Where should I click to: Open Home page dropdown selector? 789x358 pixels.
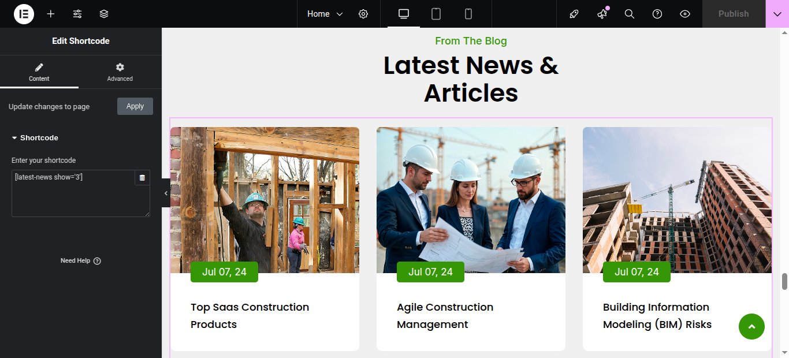pos(325,14)
